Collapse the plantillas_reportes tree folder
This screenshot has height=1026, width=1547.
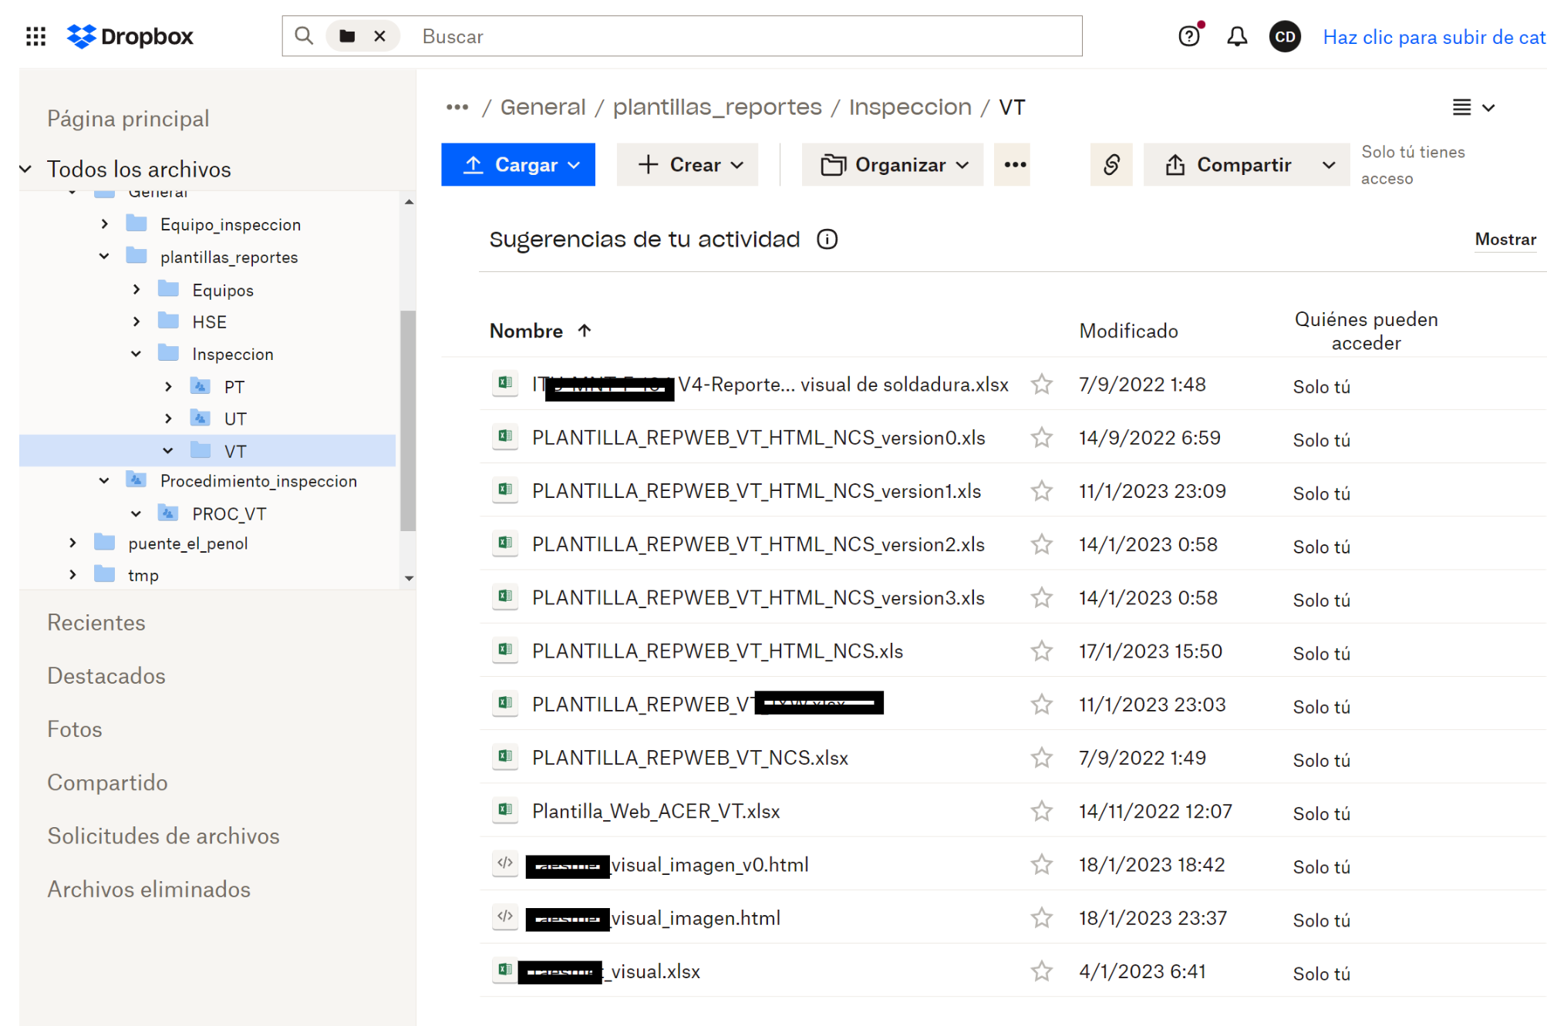(x=105, y=257)
